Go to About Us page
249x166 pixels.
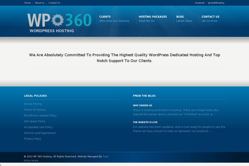tap(39, 2)
